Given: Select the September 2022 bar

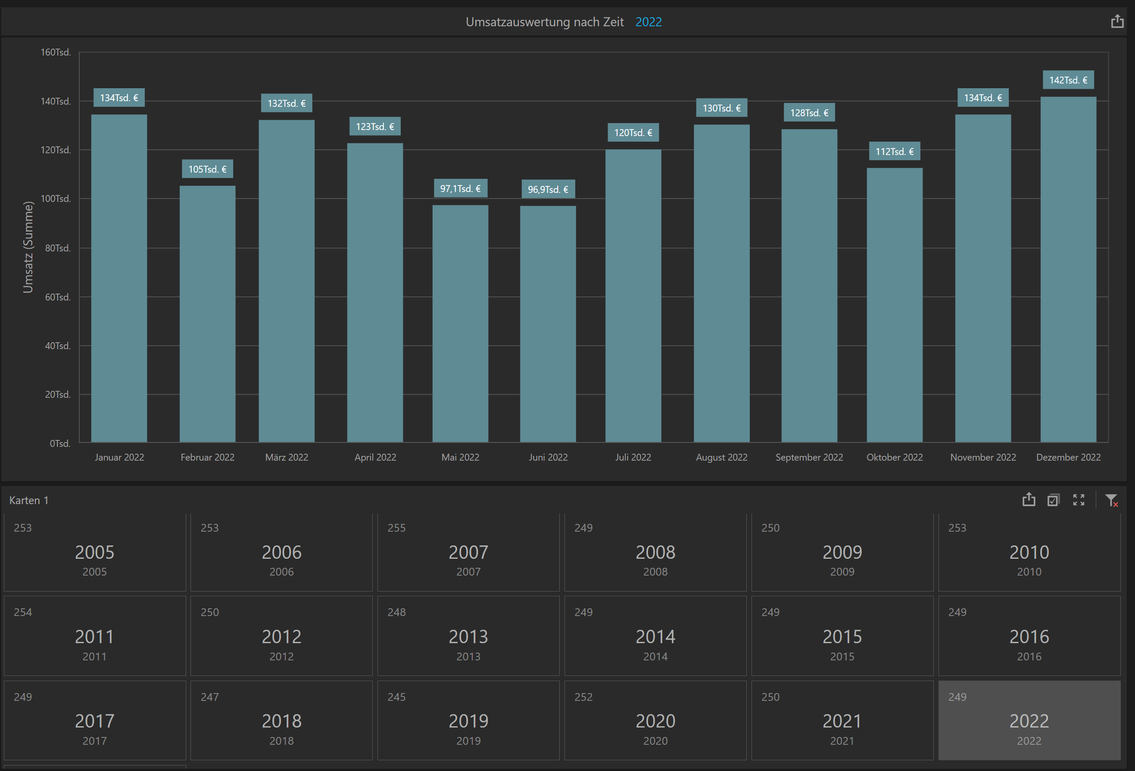Looking at the screenshot, I should pos(809,286).
